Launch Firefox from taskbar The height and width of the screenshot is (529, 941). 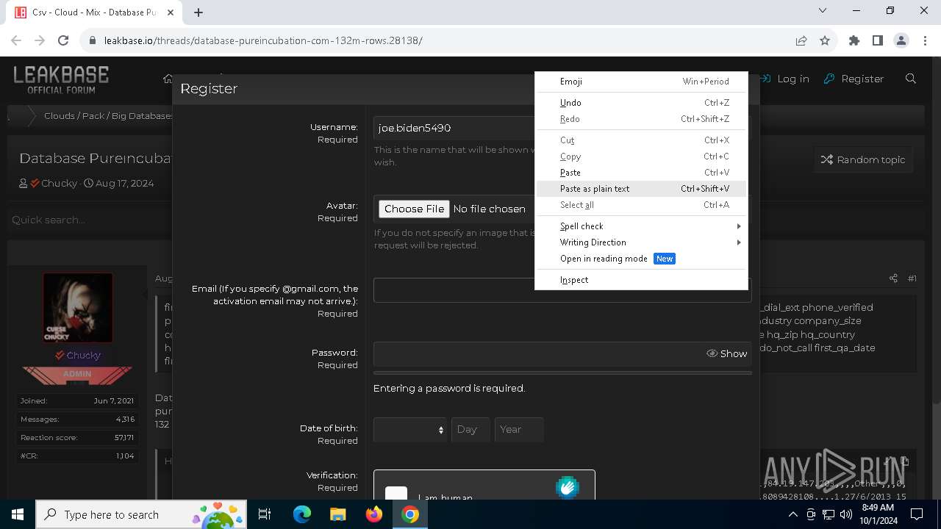[x=374, y=514]
